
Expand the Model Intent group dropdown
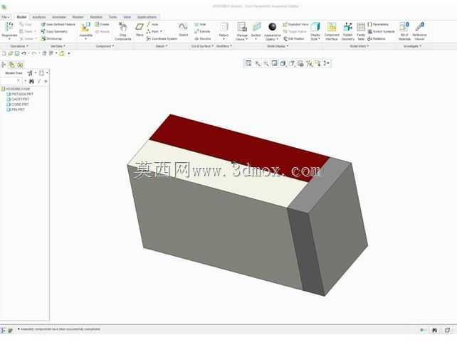tap(359, 46)
